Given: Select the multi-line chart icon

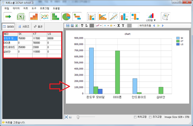Looking at the screenshot, I should pyautogui.click(x=45, y=17).
